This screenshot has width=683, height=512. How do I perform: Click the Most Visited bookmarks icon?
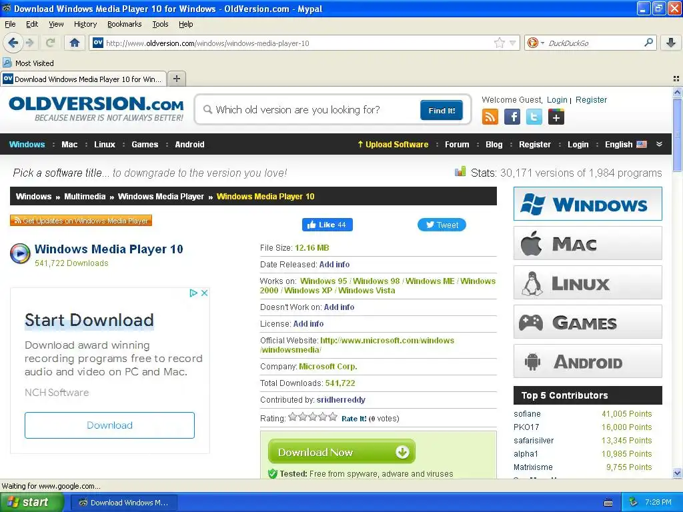pos(7,63)
